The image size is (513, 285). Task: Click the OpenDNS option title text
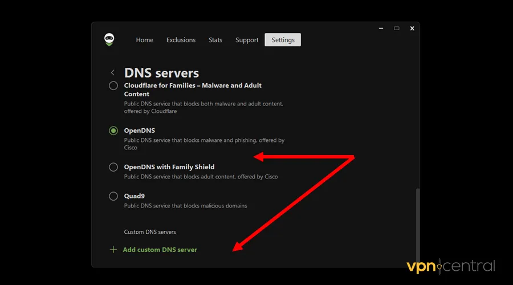pyautogui.click(x=140, y=131)
